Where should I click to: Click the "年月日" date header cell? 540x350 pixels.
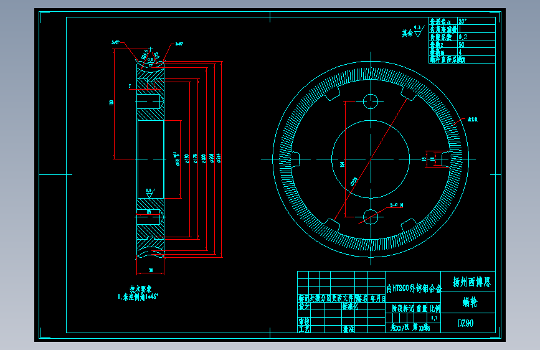(378, 298)
